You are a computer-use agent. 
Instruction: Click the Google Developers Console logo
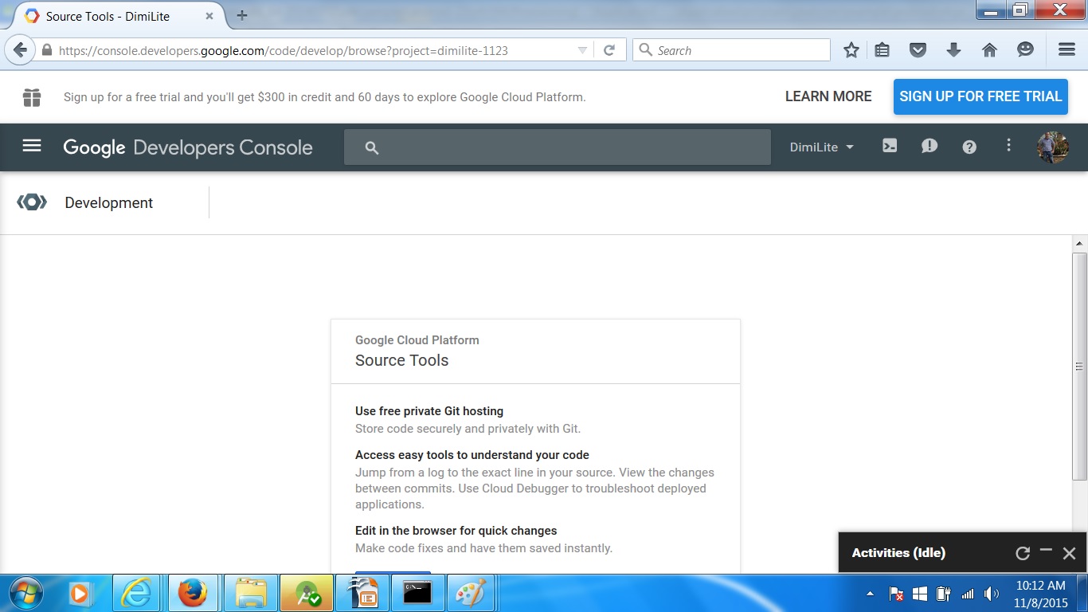click(x=188, y=147)
